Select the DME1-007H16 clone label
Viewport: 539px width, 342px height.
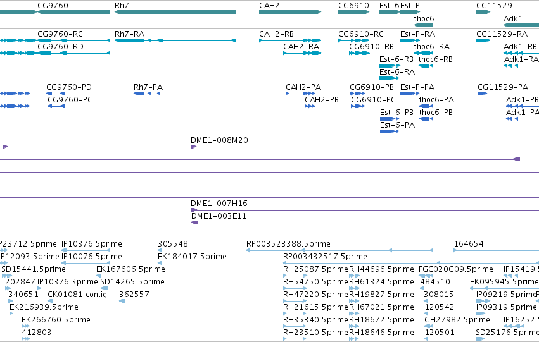point(219,204)
